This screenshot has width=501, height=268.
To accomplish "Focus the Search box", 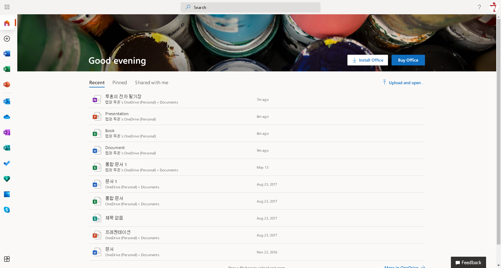I will click(x=250, y=7).
